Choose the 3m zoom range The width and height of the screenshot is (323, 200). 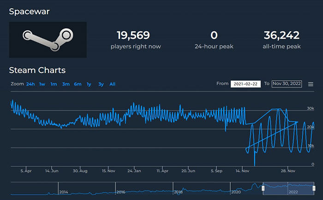66,84
